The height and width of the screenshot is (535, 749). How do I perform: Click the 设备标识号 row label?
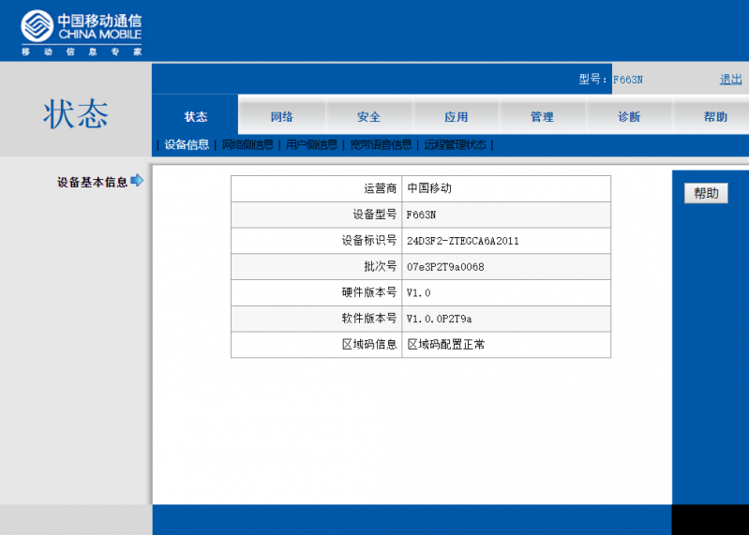tap(369, 241)
